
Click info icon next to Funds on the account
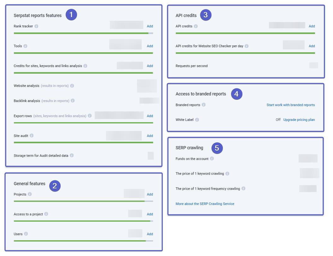pos(212,158)
